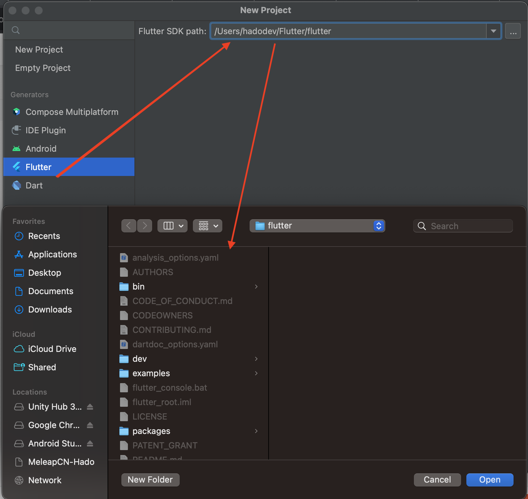The width and height of the screenshot is (528, 499).
Task: Expand the dev folder chevron
Action: coord(256,359)
